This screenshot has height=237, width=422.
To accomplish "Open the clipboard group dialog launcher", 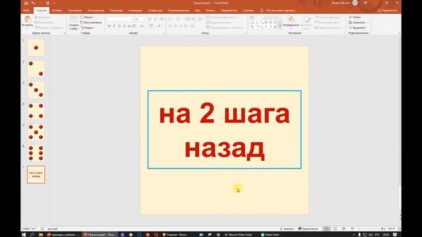I will pyautogui.click(x=65, y=33).
